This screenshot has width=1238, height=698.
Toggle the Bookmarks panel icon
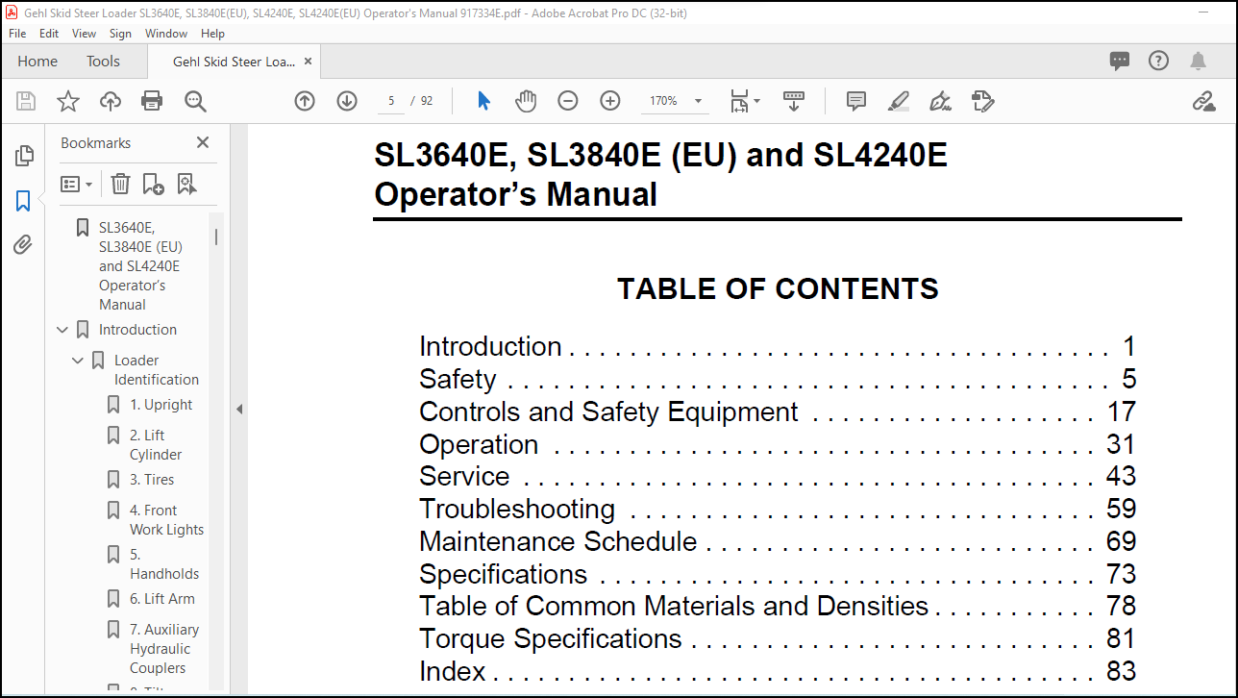(x=24, y=201)
